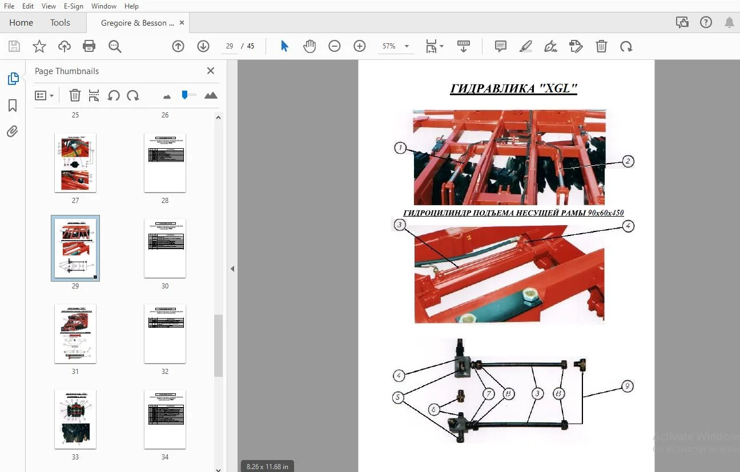Activate the arrow Selection tool

[x=284, y=47]
